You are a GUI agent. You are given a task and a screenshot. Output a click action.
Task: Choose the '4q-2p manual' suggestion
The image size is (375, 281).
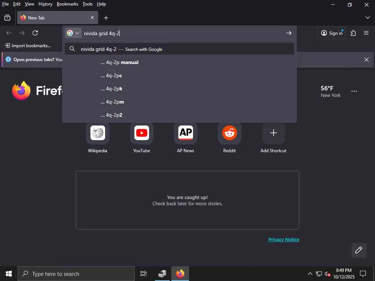pos(179,62)
